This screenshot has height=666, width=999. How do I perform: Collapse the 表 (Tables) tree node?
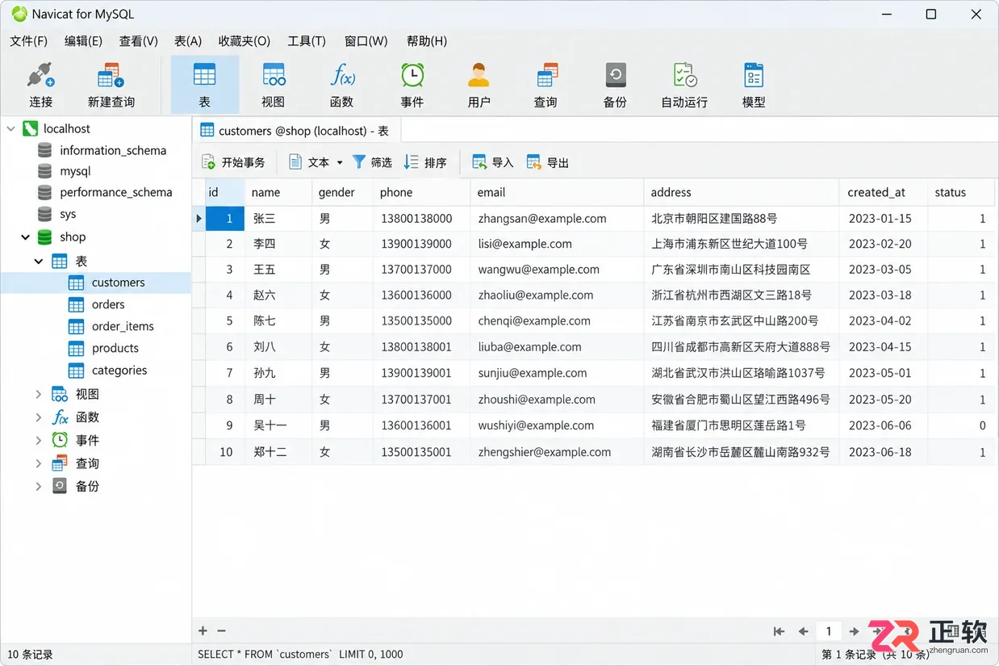pos(39,261)
